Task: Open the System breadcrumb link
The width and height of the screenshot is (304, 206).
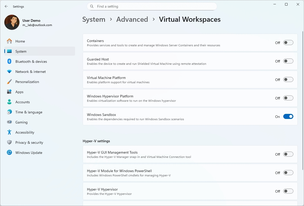Action: pos(94,19)
